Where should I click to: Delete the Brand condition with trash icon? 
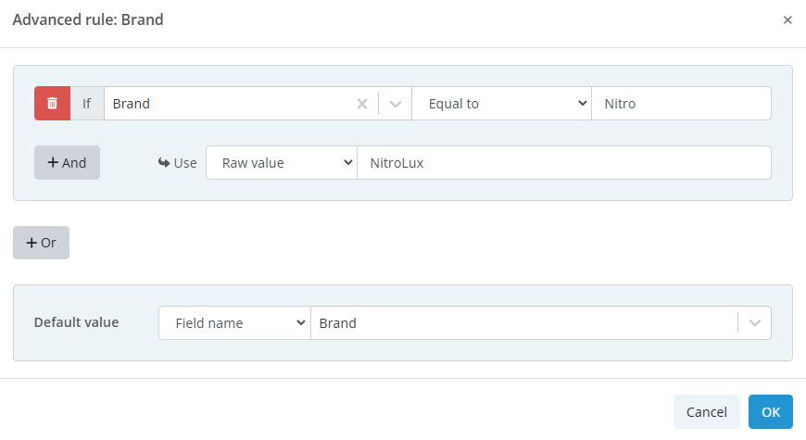(x=53, y=104)
